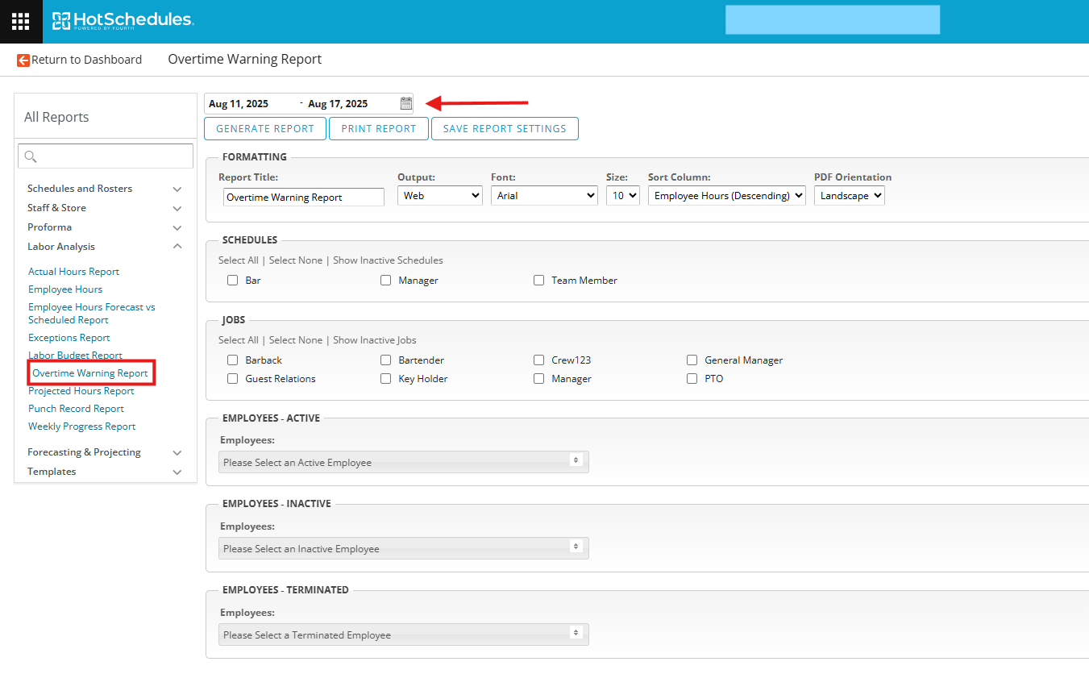
Task: Click the search magnifier icon in reports
Action: (x=31, y=156)
